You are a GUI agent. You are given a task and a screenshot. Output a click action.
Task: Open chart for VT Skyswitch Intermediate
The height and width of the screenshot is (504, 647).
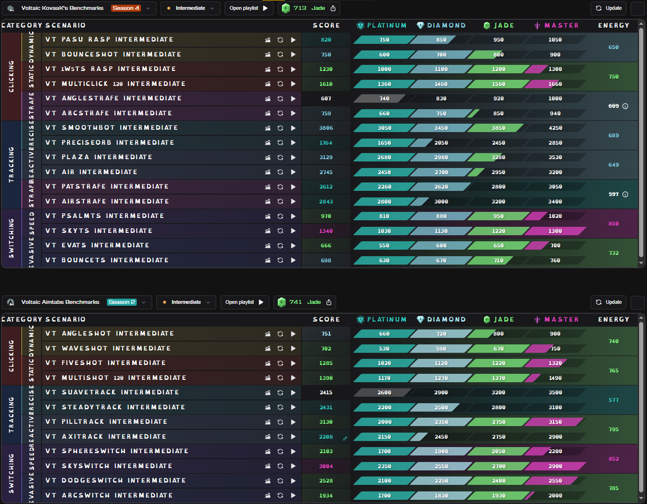[267, 466]
